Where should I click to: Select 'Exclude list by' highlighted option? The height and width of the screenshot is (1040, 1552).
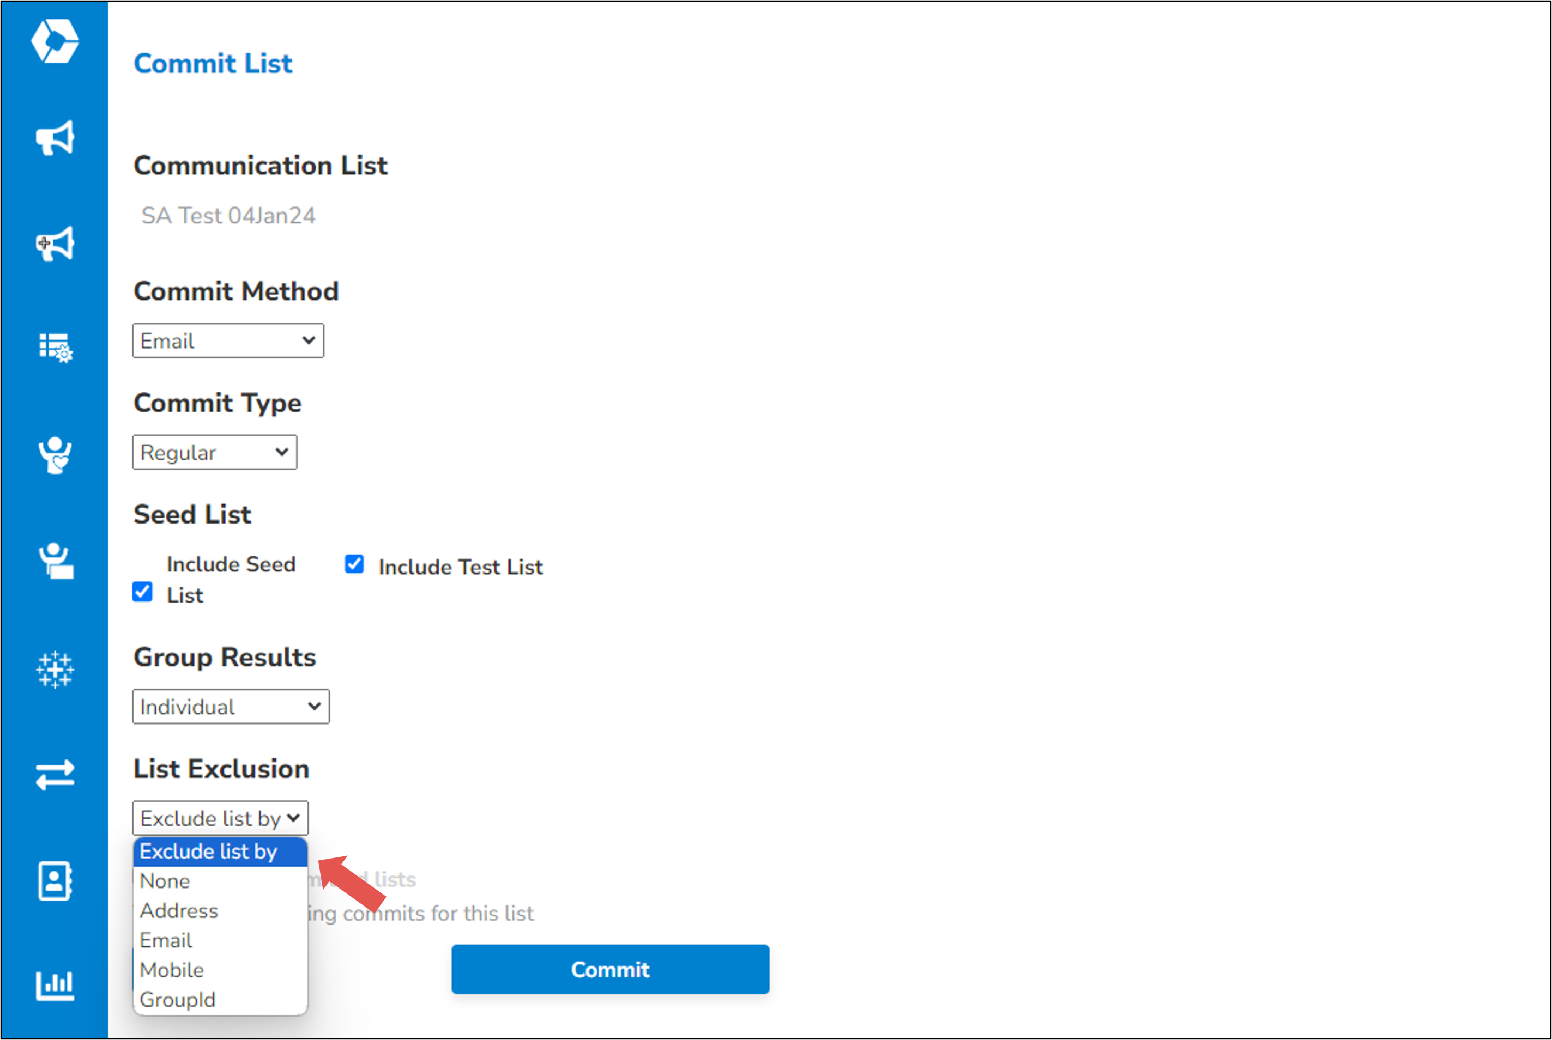(220, 852)
